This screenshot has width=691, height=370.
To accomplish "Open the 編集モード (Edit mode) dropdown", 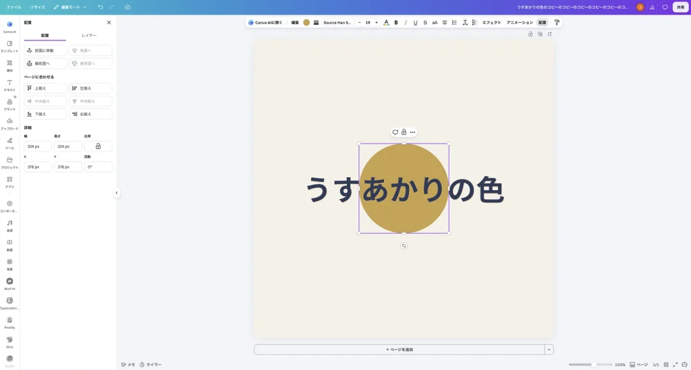I will (70, 7).
